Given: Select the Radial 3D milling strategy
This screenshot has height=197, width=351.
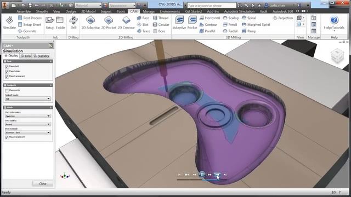Looking at the screenshot, I should (x=230, y=31).
